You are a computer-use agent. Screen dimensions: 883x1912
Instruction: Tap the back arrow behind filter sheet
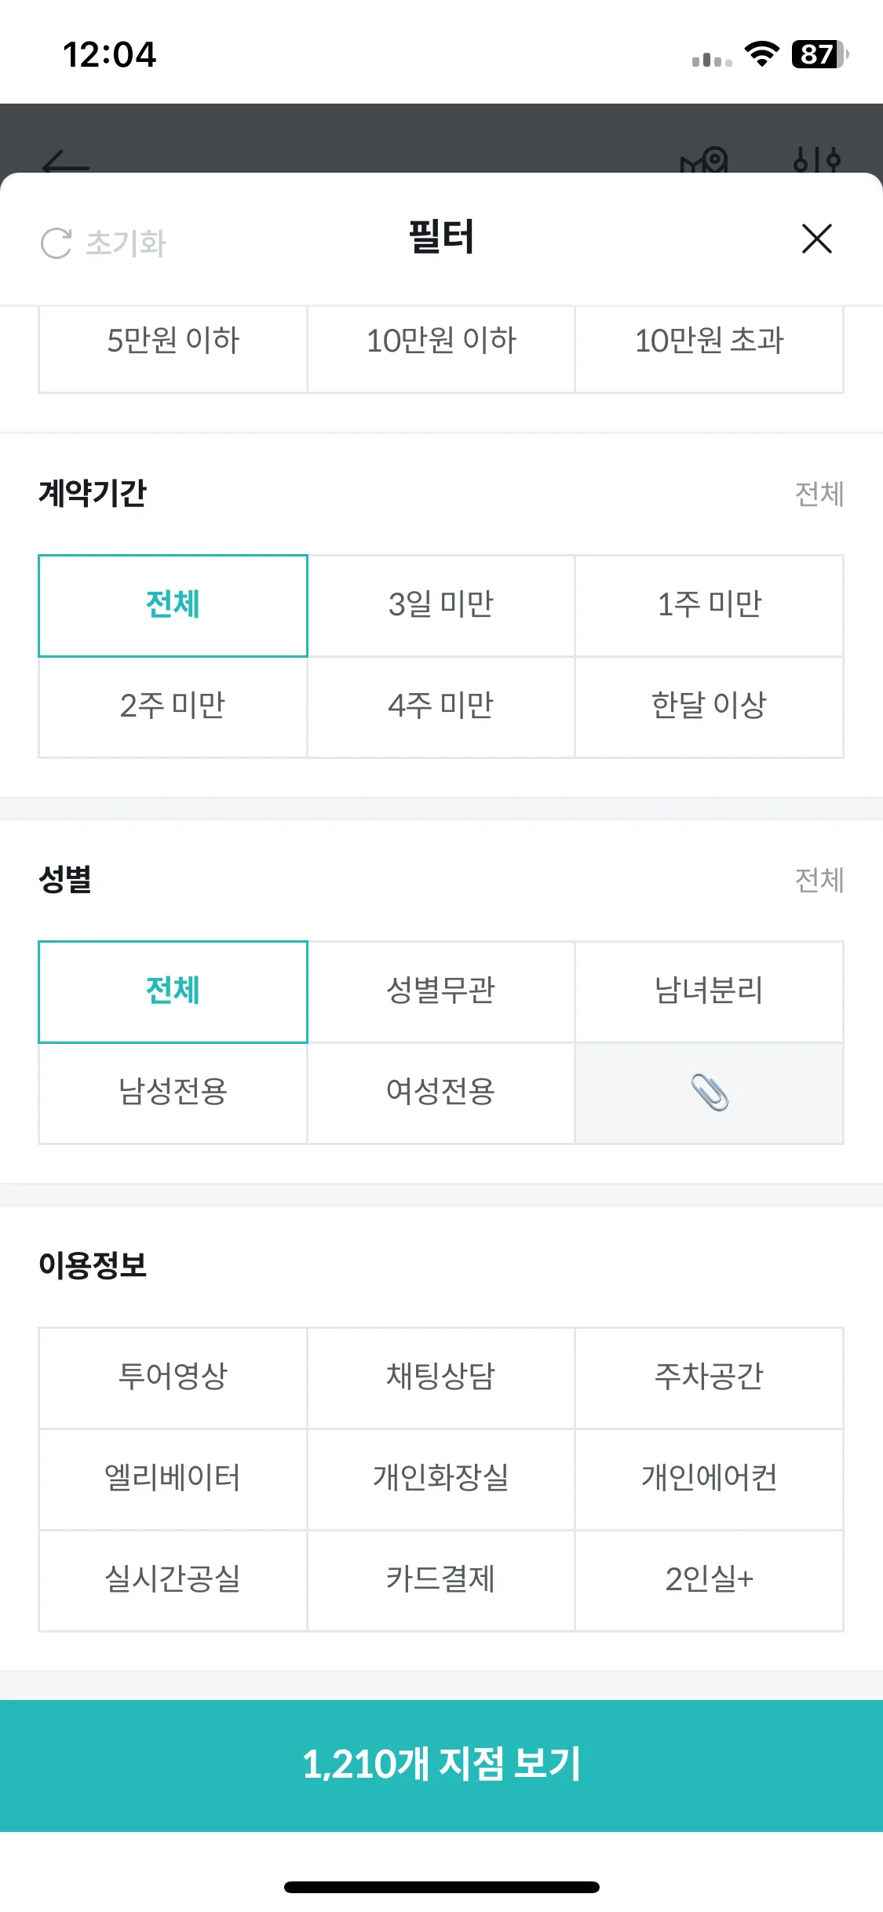point(66,163)
